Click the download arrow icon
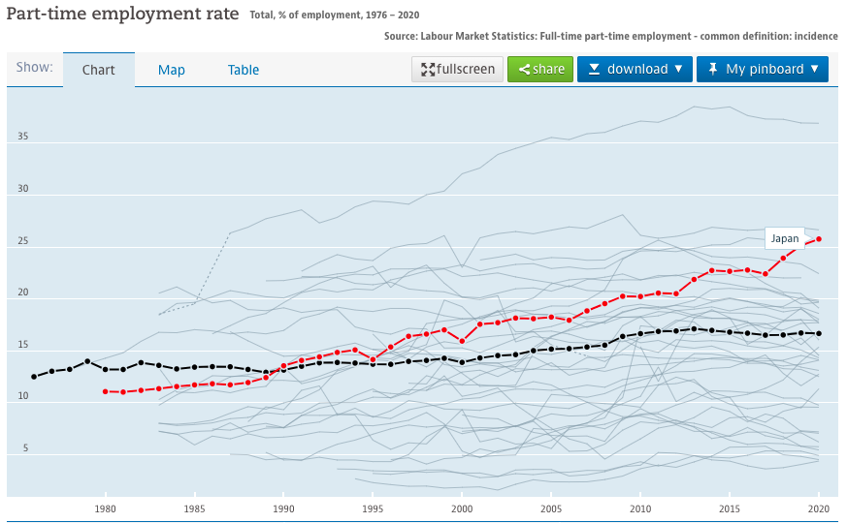This screenshot has width=847, height=523. click(x=594, y=69)
